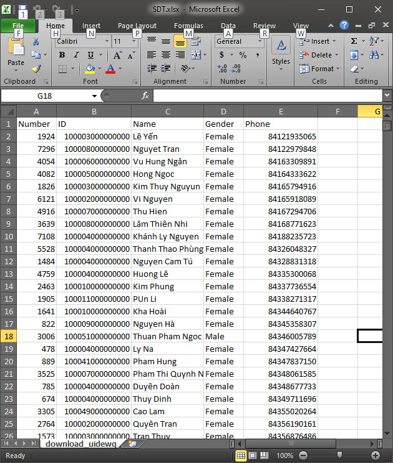Expand the Name Box dropdown
This screenshot has width=393, height=463.
pos(94,96)
